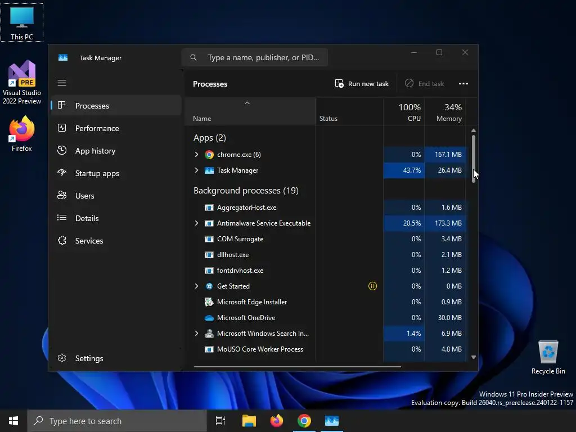576x432 pixels.
Task: Sort by the CPU column header
Action: 404,112
